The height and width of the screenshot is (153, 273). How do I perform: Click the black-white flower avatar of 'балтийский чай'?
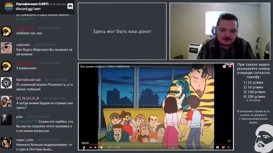click(6, 83)
